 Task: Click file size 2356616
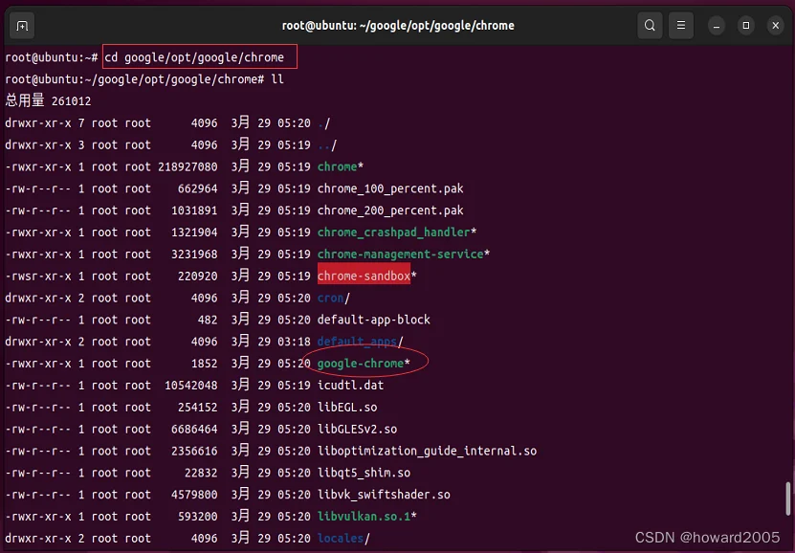point(194,451)
